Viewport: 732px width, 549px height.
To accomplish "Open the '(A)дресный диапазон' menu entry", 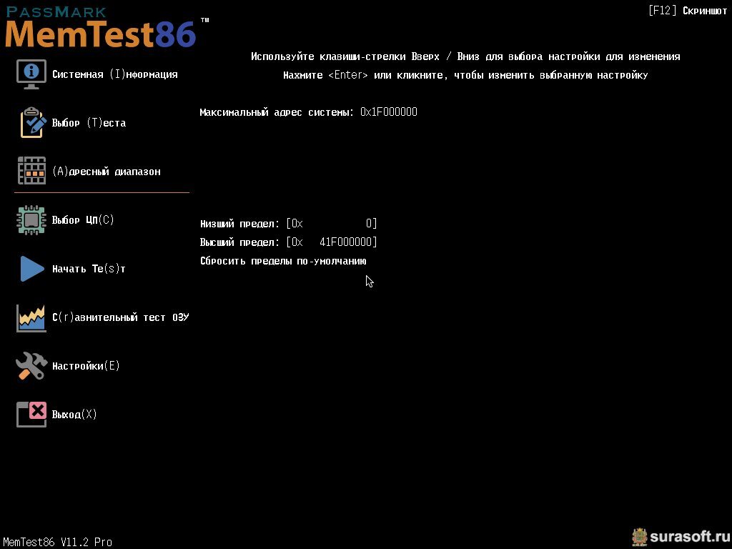I will coord(107,172).
